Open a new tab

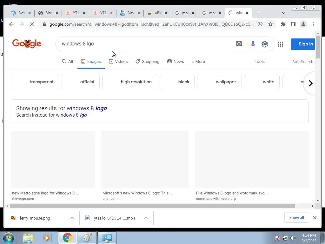point(259,13)
